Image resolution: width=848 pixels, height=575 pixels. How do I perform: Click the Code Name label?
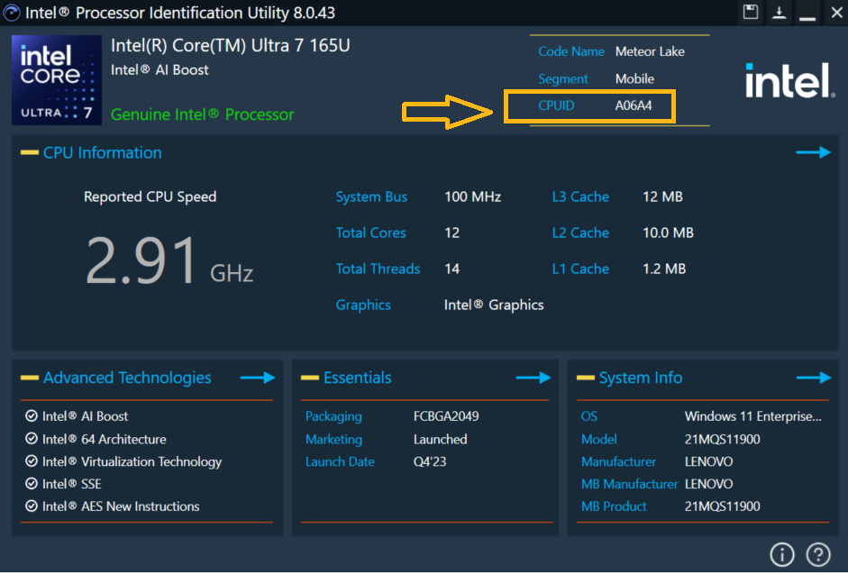(x=571, y=51)
